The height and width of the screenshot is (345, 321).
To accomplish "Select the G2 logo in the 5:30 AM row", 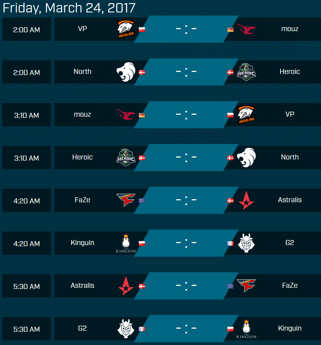I will [126, 329].
